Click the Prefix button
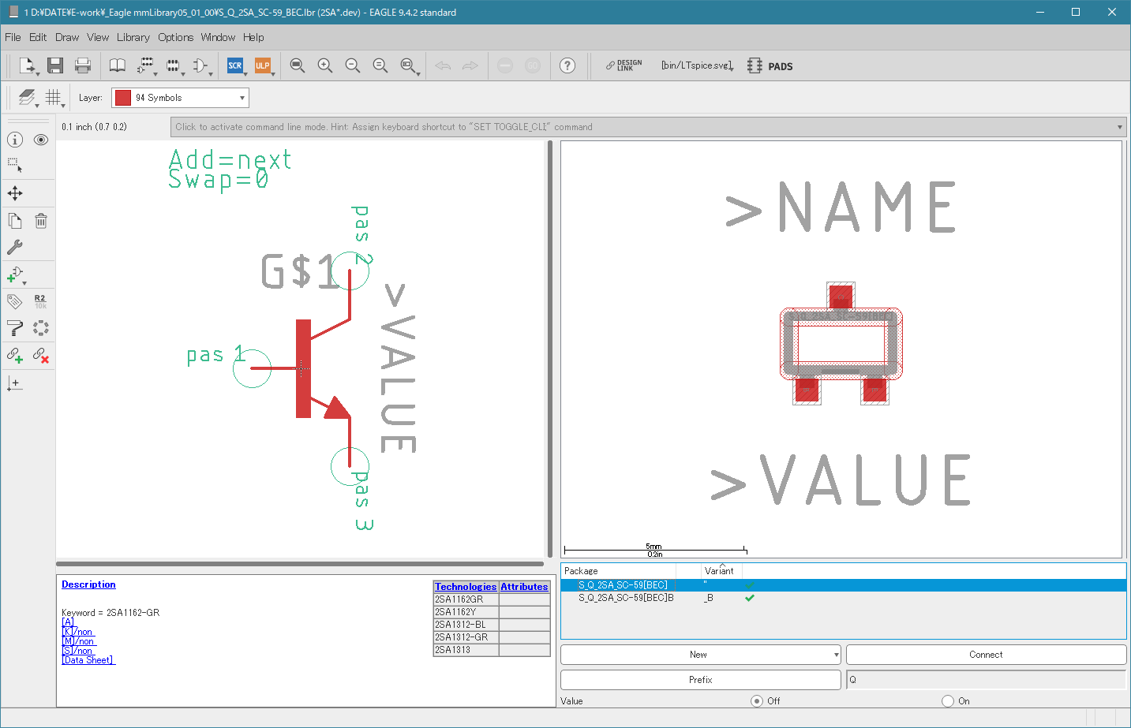 (x=701, y=680)
